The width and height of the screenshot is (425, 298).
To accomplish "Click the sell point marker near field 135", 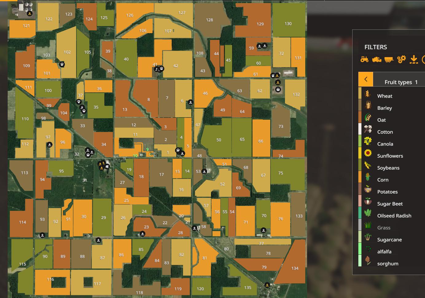I will pos(267,285).
